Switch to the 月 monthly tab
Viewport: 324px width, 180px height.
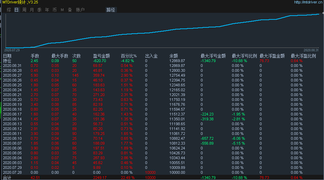coord(32,10)
